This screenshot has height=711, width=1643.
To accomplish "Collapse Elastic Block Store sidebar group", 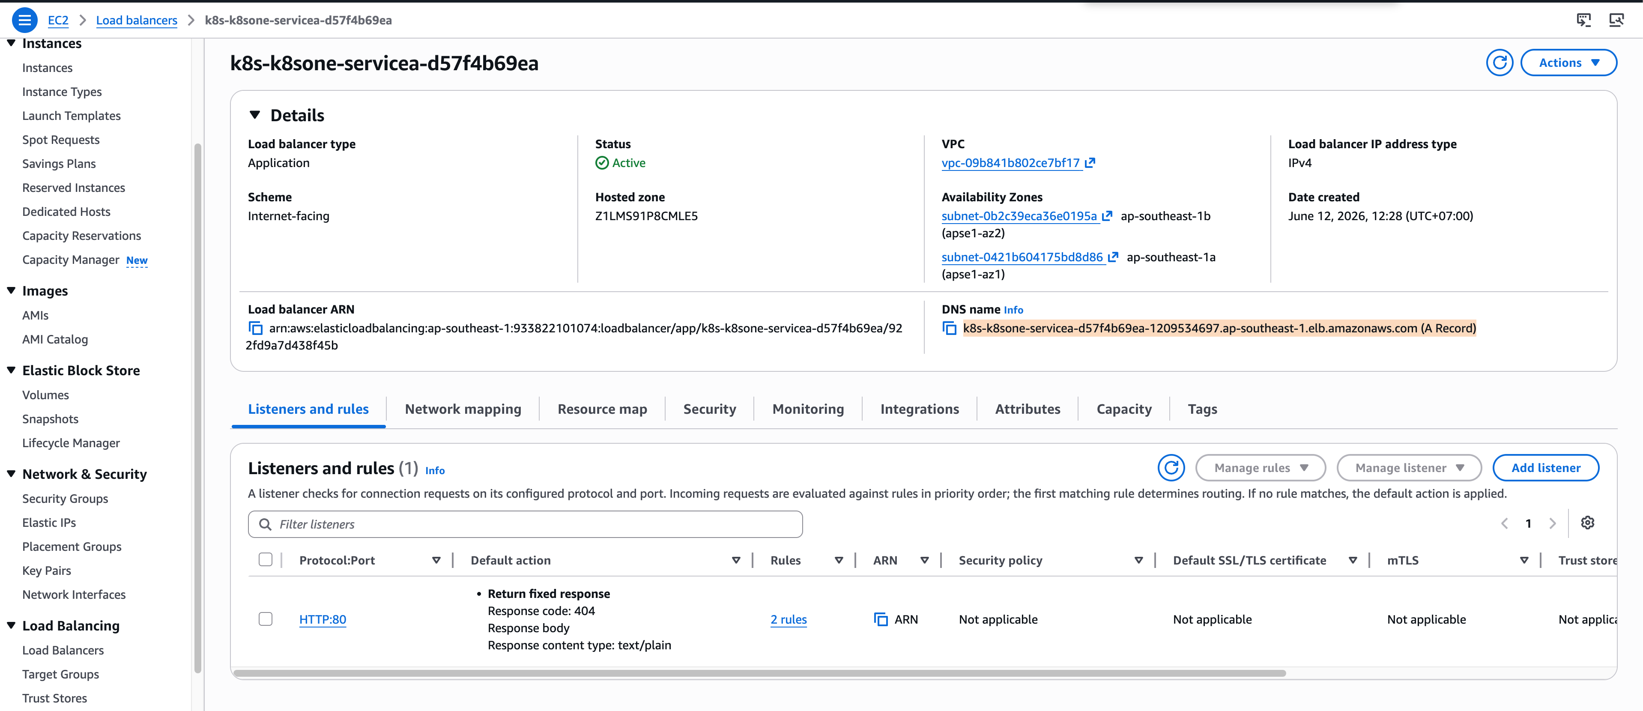I will [x=11, y=370].
